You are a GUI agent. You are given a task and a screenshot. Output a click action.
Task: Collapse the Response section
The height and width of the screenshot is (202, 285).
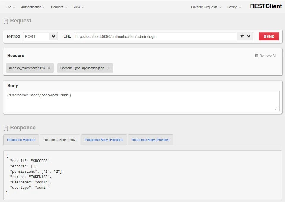point(6,128)
